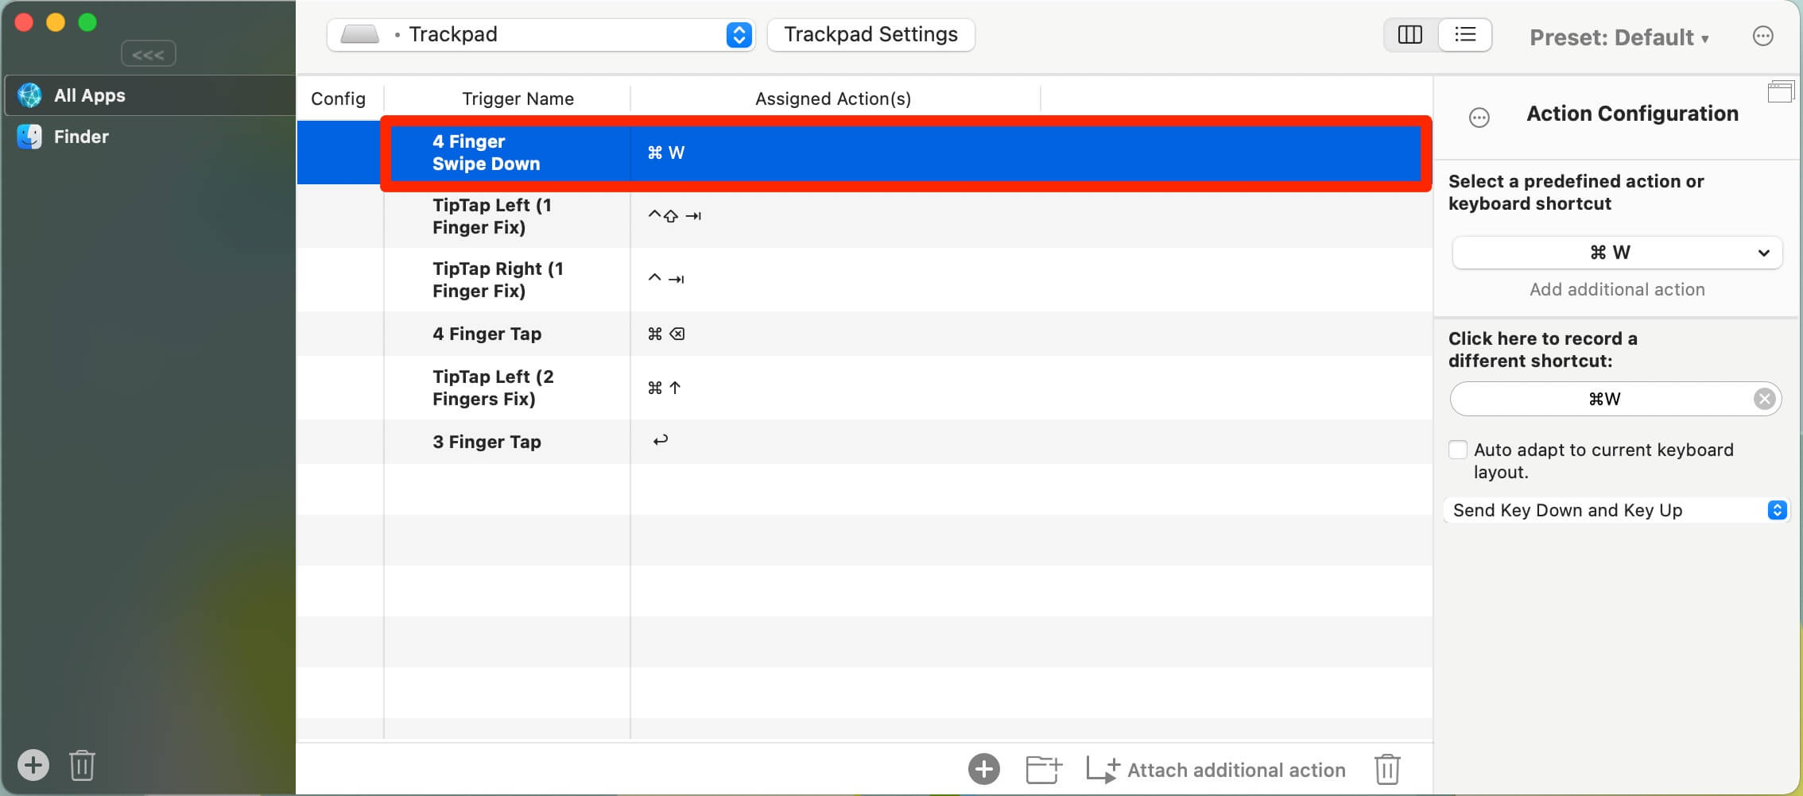Viewport: 1803px width, 796px height.
Task: Click Attach additional action
Action: point(1216,770)
